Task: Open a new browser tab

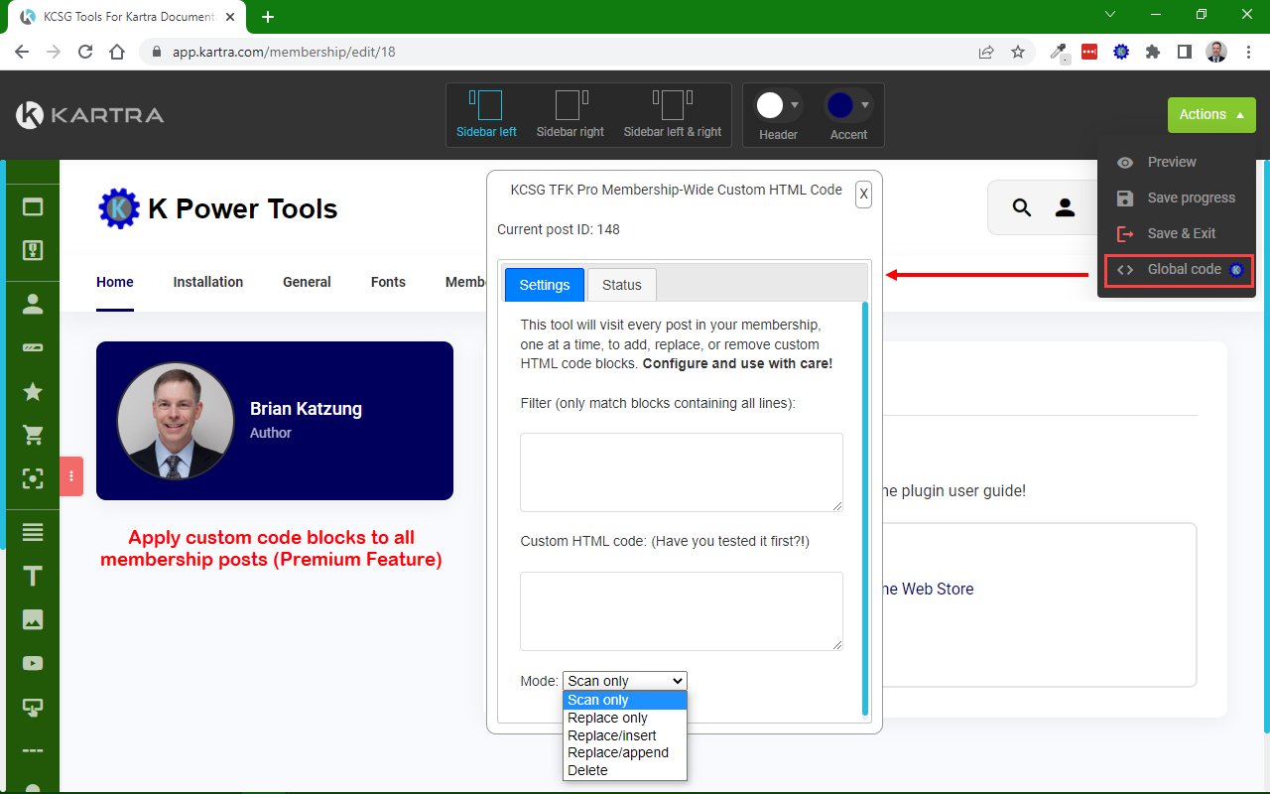Action: coord(268,17)
